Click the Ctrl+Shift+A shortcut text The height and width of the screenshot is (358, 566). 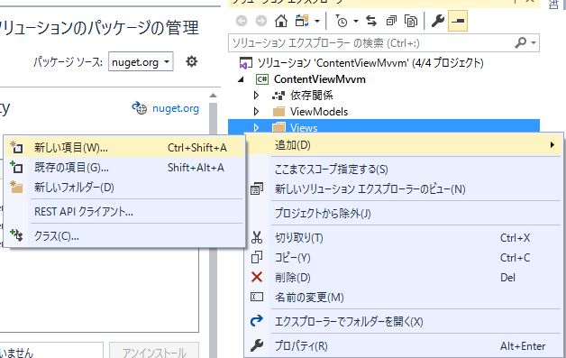point(197,148)
